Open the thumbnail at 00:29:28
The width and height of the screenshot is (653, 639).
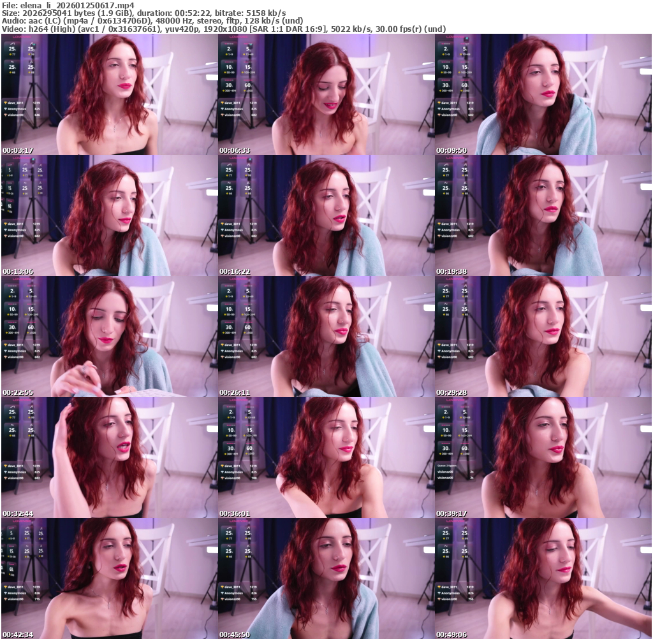pos(543,336)
